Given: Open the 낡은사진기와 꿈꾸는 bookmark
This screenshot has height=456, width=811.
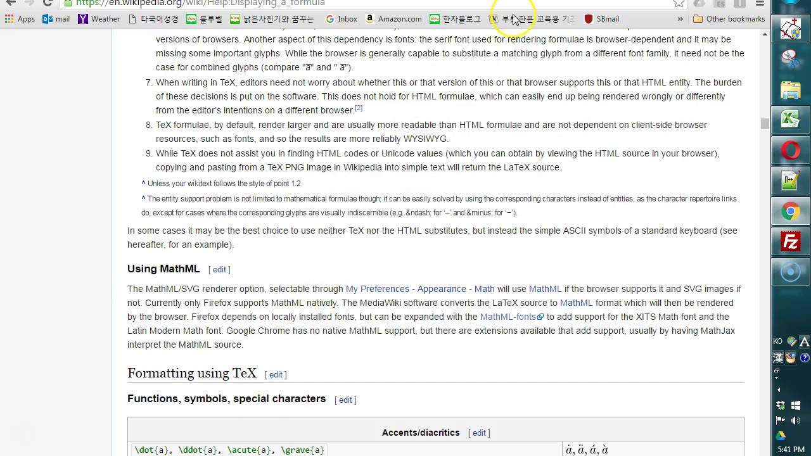Looking at the screenshot, I should (272, 19).
